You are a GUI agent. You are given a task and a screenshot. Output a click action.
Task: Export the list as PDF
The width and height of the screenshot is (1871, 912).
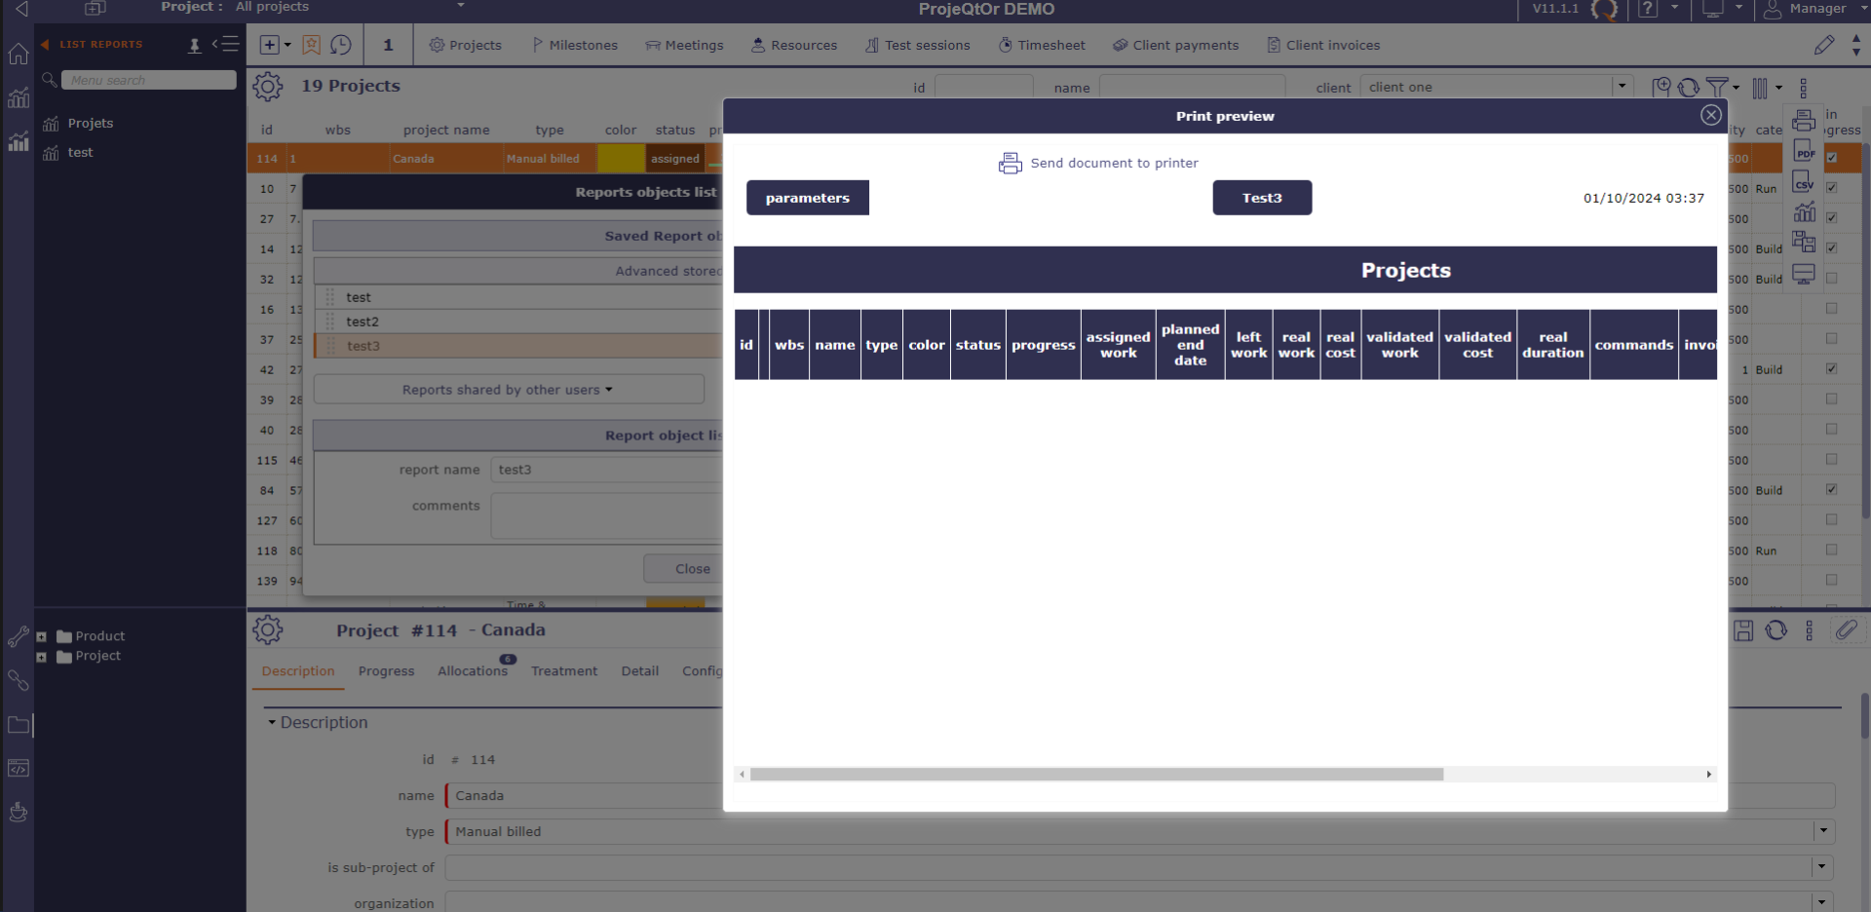click(x=1804, y=151)
